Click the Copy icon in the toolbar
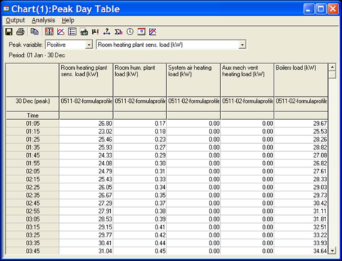Image resolution: width=342 pixels, height=261 pixels. click(x=35, y=32)
